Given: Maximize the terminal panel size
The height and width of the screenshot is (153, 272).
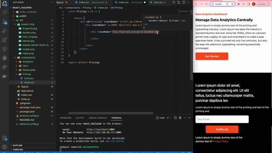Looking at the screenshot, I should pyautogui.click(x=185, y=118).
